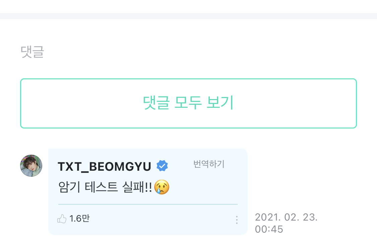Open the three-dot comment options menu
The height and width of the screenshot is (246, 377).
pyautogui.click(x=237, y=220)
